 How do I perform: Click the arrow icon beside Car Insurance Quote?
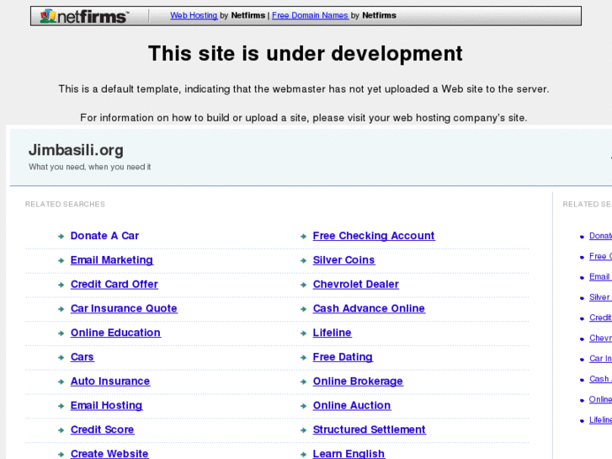[x=61, y=309]
